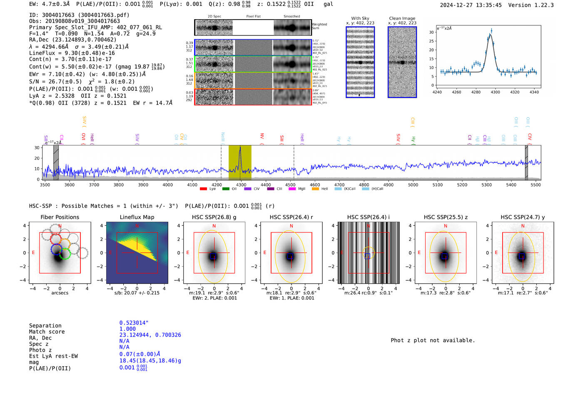
Task: Click the (K)CaII legend swatch
Action: click(338, 189)
